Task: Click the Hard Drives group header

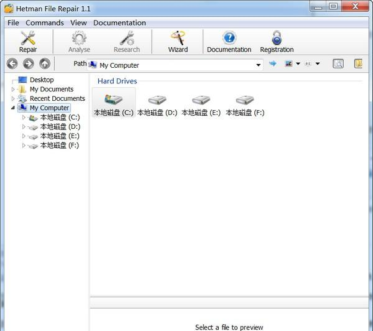Action: [117, 82]
